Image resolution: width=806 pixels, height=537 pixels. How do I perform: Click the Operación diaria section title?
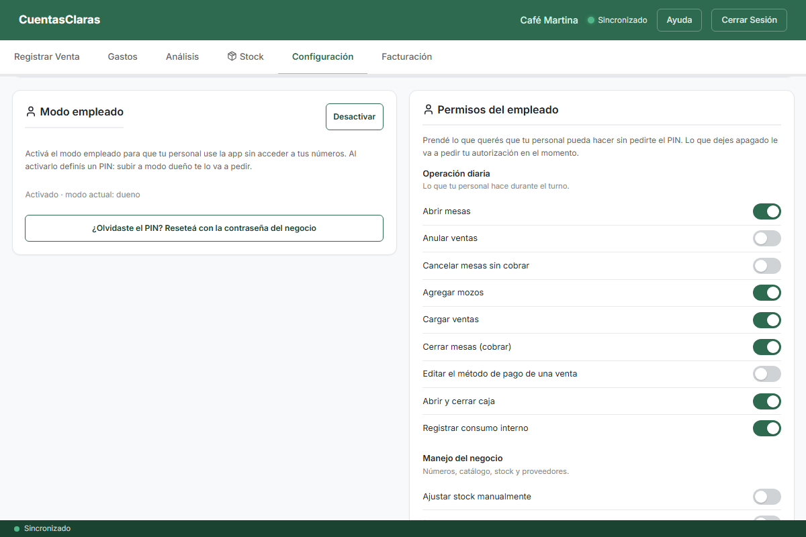coord(457,174)
